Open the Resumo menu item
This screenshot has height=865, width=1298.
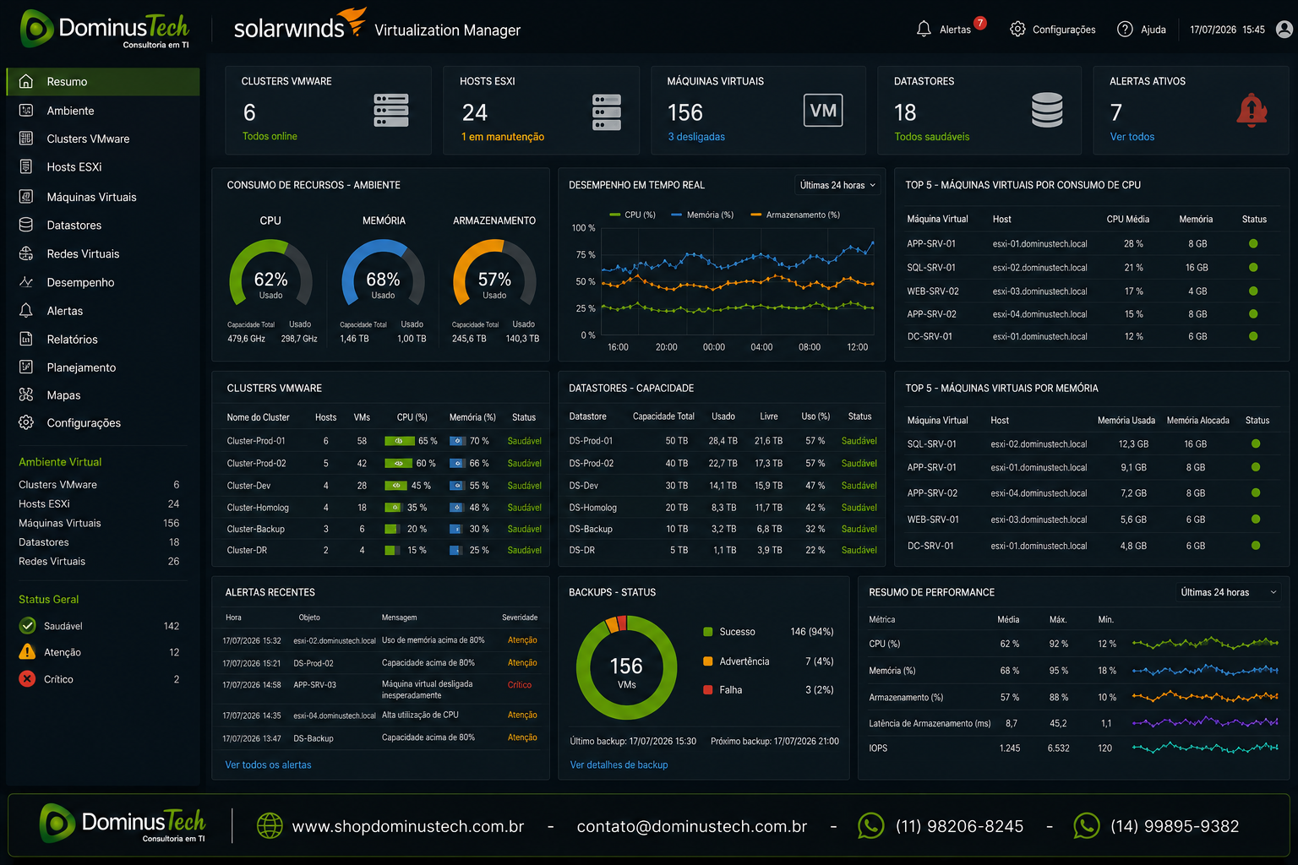coord(103,81)
